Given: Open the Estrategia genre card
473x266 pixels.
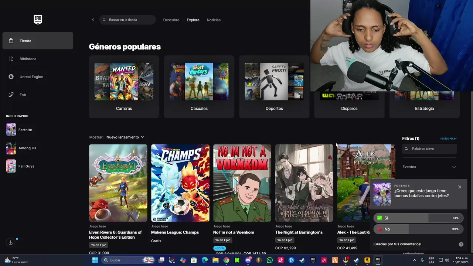Looking at the screenshot, I should [x=424, y=105].
